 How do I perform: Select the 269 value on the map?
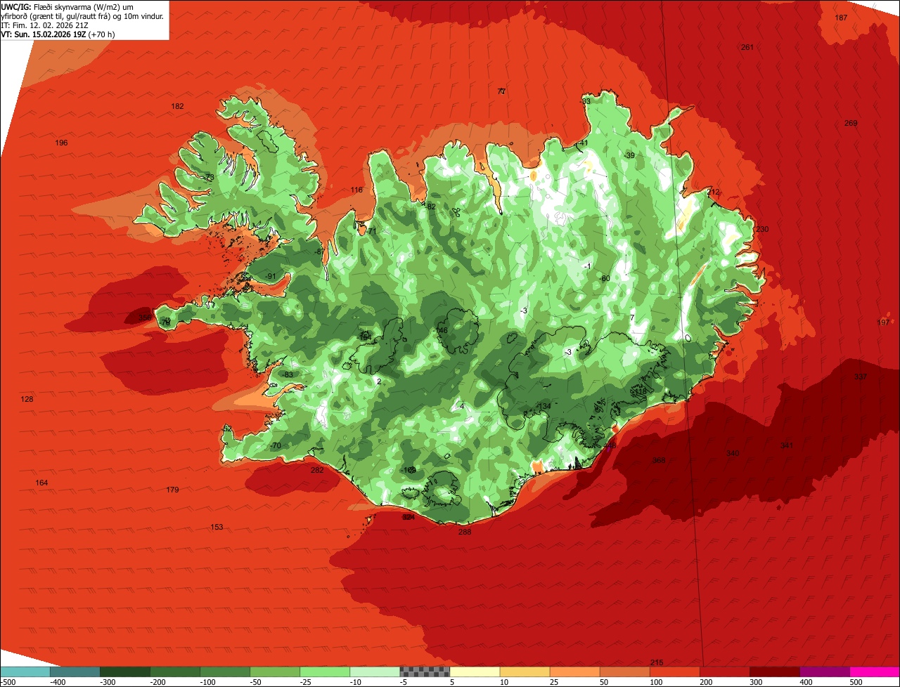click(x=851, y=123)
